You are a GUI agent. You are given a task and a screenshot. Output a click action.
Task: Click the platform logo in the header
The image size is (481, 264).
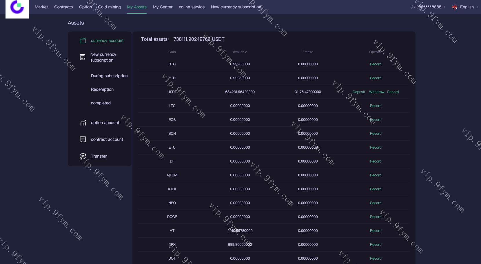(x=17, y=8)
